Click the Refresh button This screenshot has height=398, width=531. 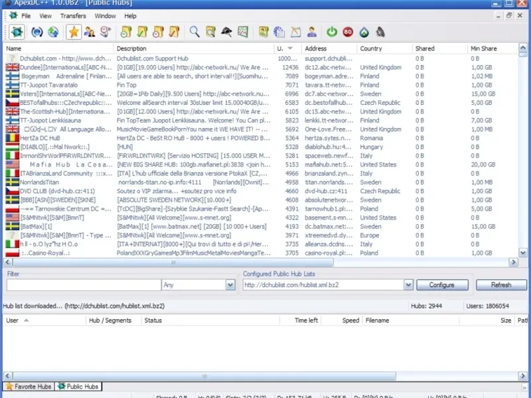click(501, 285)
